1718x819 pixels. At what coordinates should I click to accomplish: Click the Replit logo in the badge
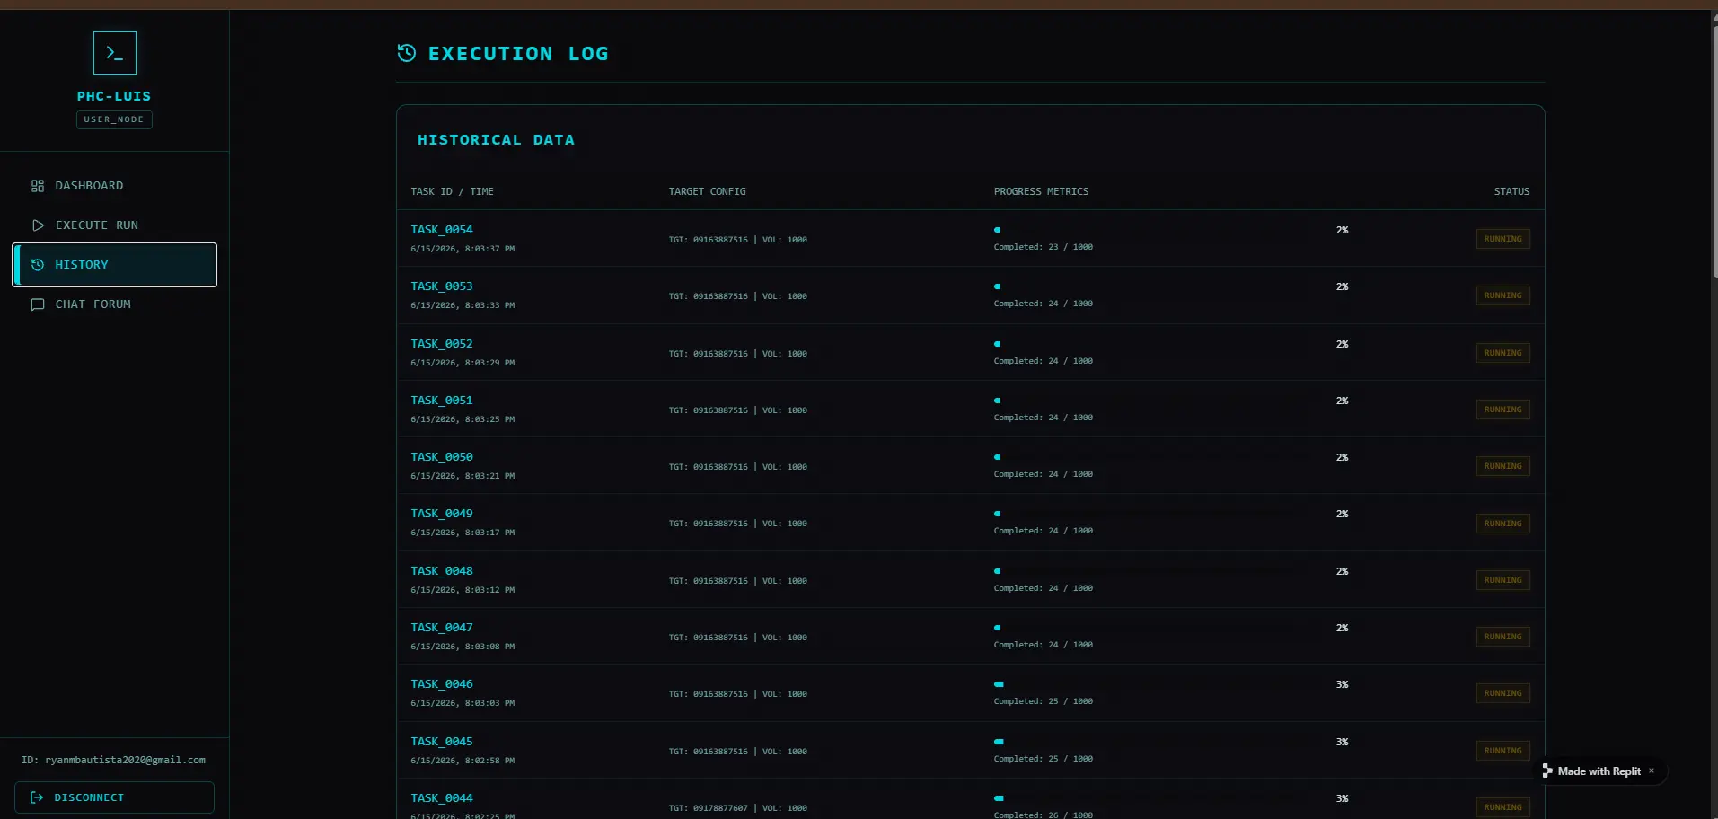[x=1547, y=771]
